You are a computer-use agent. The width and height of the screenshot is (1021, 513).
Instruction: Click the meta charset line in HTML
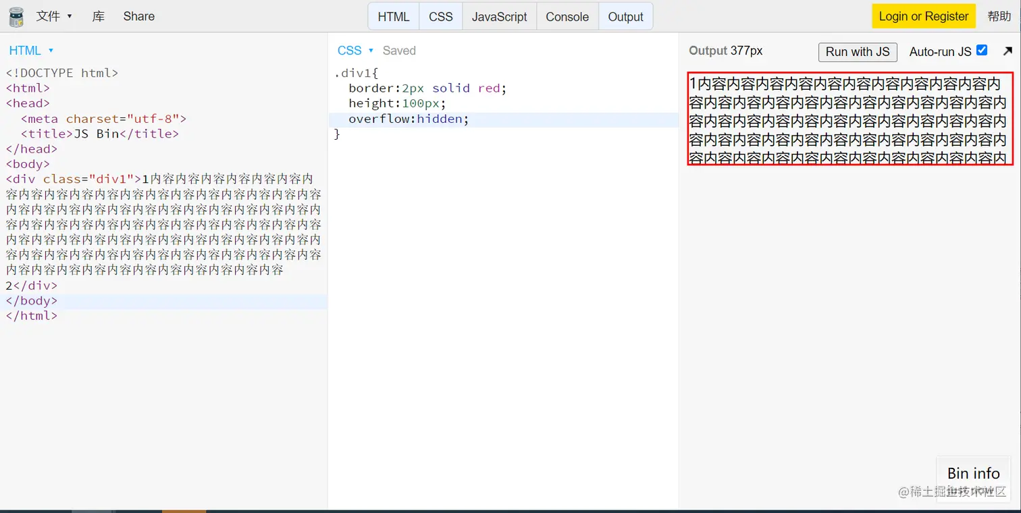[103, 119]
